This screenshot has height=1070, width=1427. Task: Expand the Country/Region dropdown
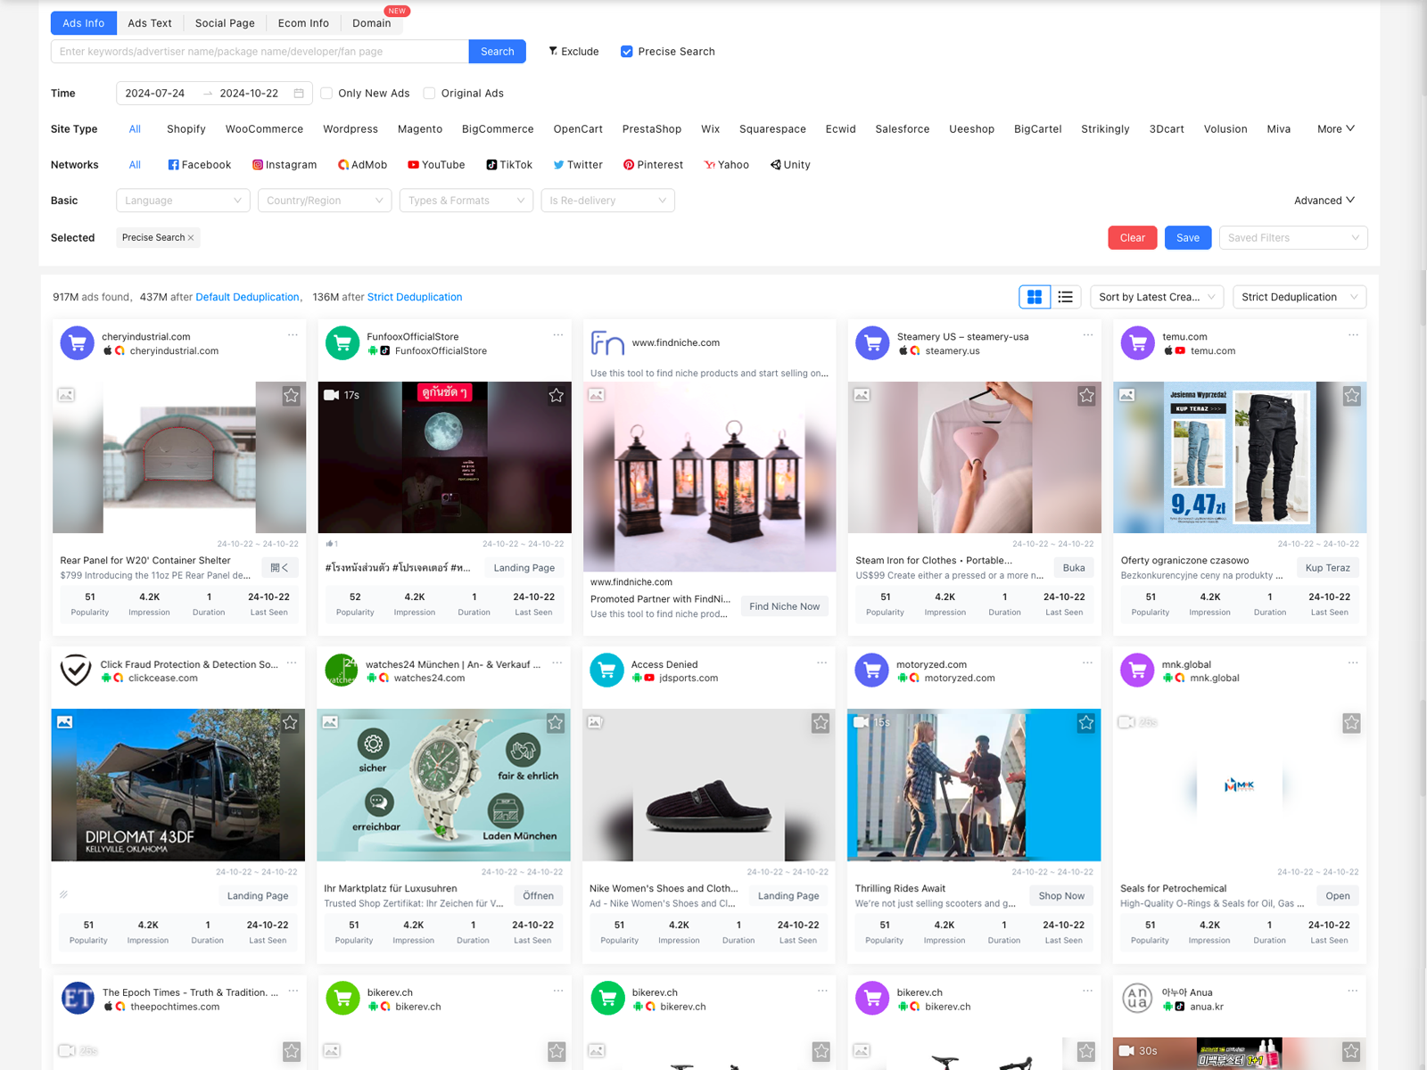tap(325, 201)
